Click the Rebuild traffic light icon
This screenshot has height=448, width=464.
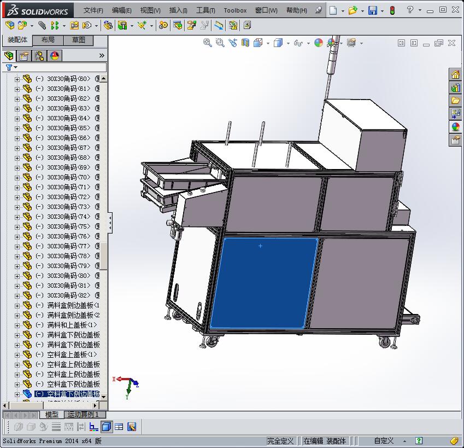[392, 10]
